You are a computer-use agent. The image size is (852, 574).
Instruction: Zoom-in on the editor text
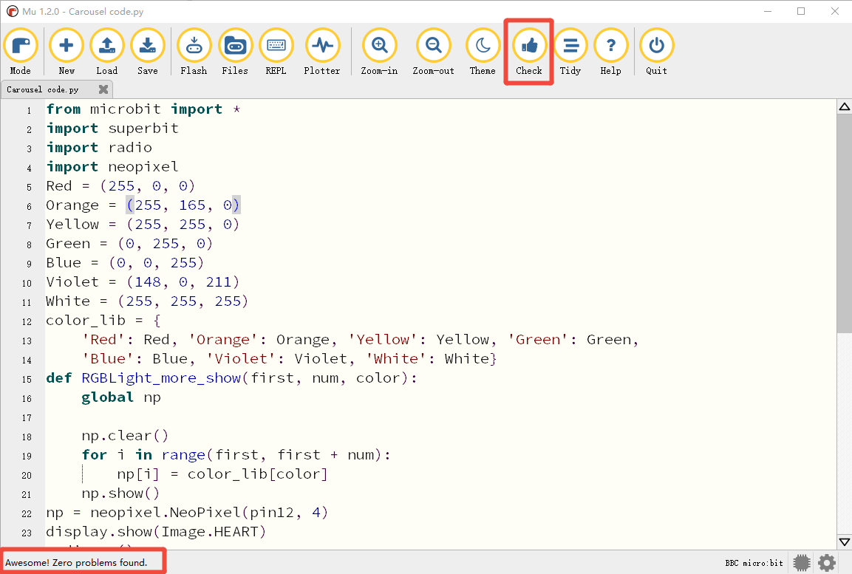(379, 52)
